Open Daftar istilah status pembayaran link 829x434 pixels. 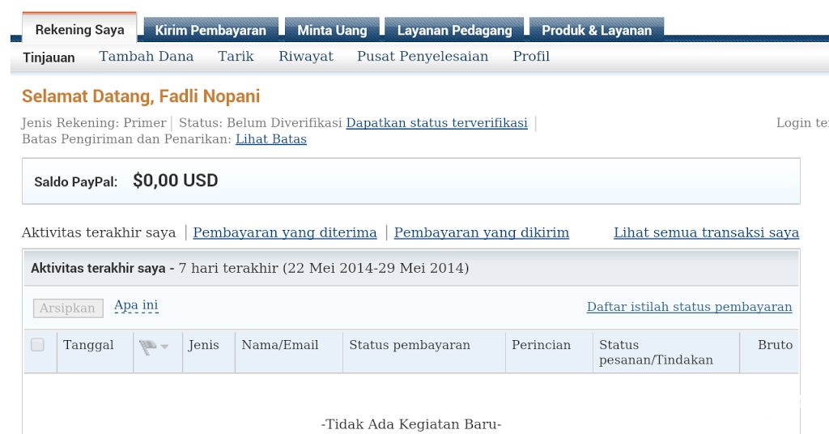coord(689,307)
